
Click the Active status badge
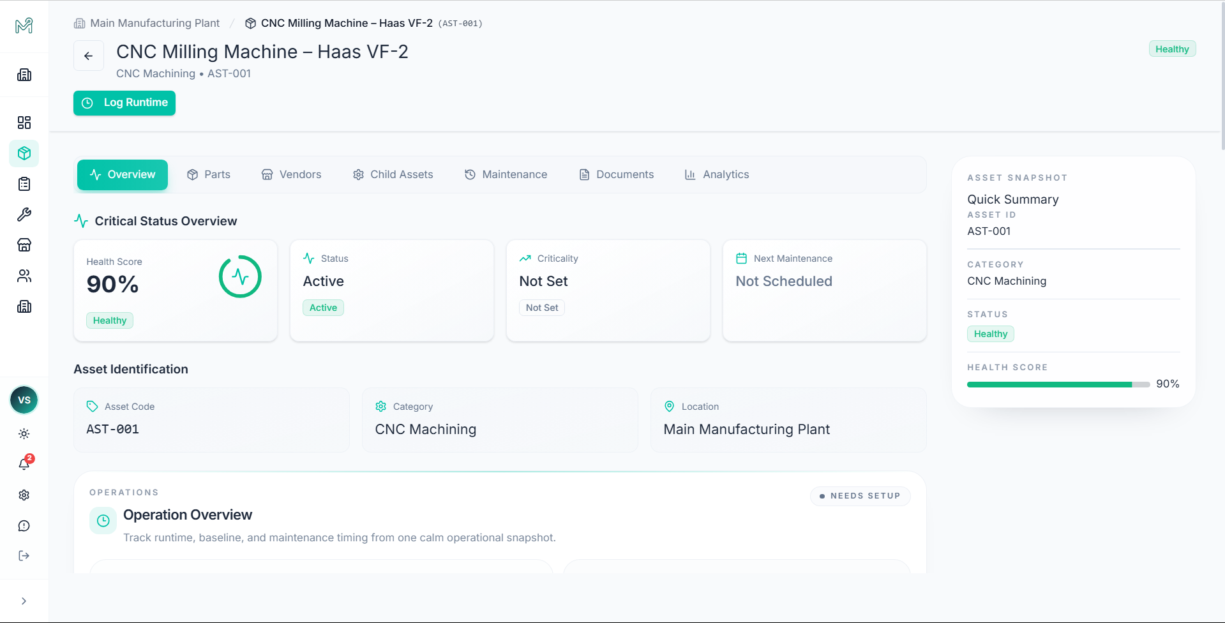pyautogui.click(x=323, y=308)
